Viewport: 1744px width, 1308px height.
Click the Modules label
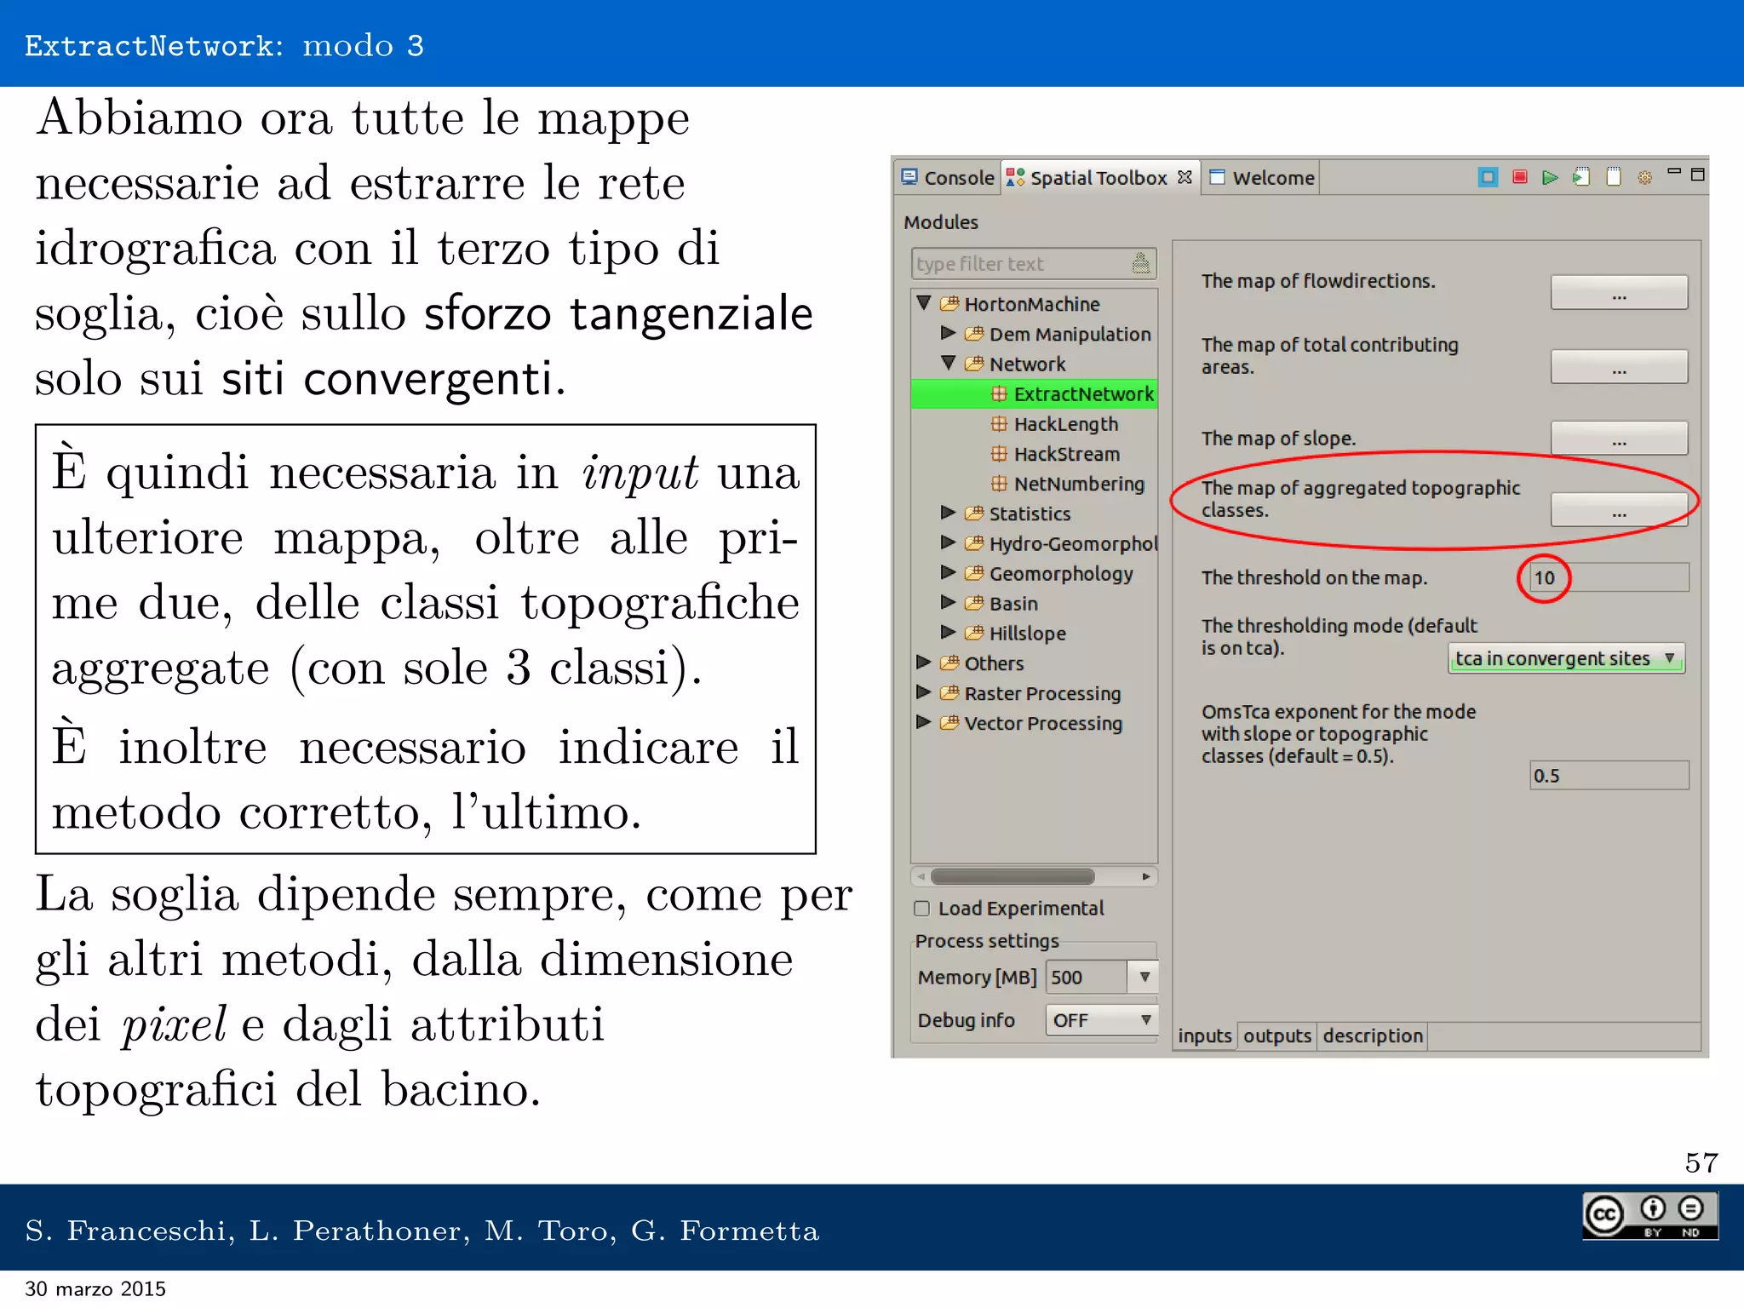coord(940,221)
